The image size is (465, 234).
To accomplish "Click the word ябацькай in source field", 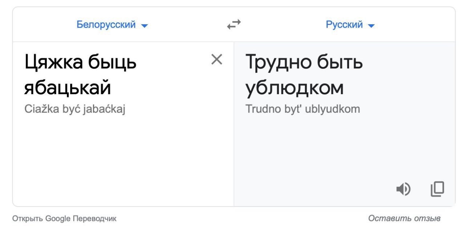I will (67, 88).
